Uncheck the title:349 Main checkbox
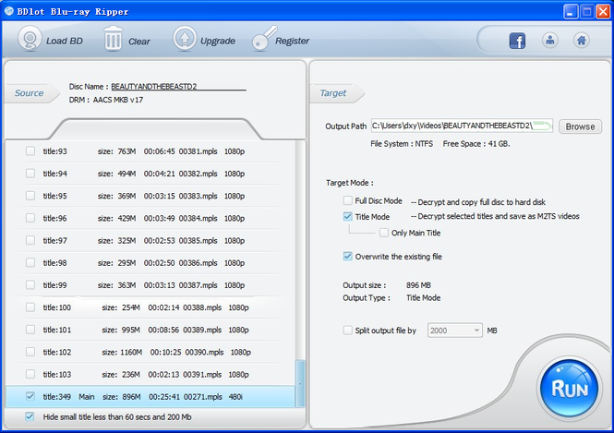The height and width of the screenshot is (433, 614). point(30,397)
